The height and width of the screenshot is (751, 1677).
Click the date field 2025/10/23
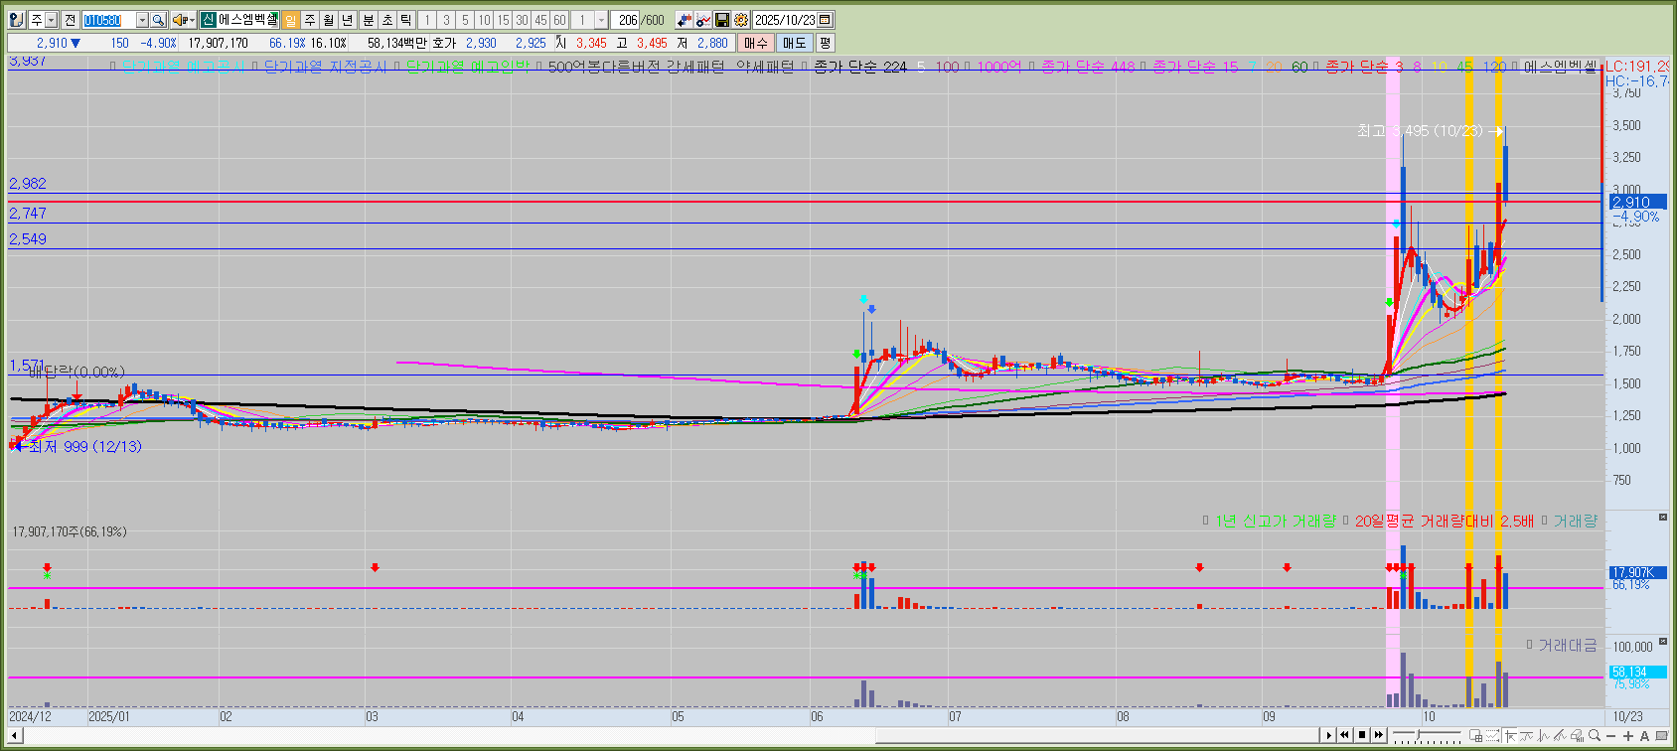[x=785, y=20]
